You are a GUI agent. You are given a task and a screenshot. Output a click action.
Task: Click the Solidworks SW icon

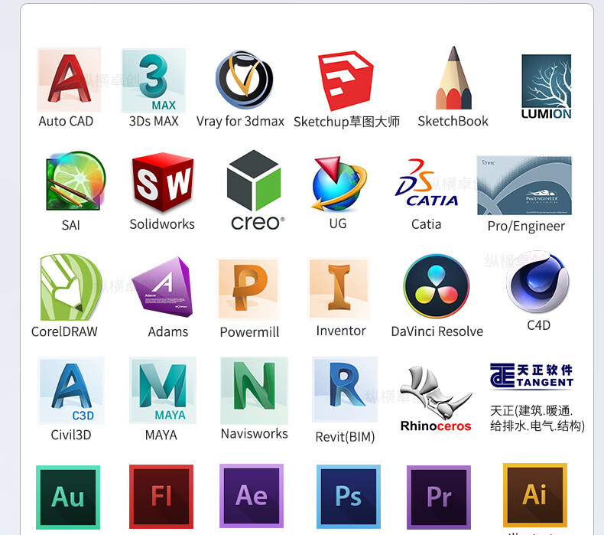click(x=162, y=183)
